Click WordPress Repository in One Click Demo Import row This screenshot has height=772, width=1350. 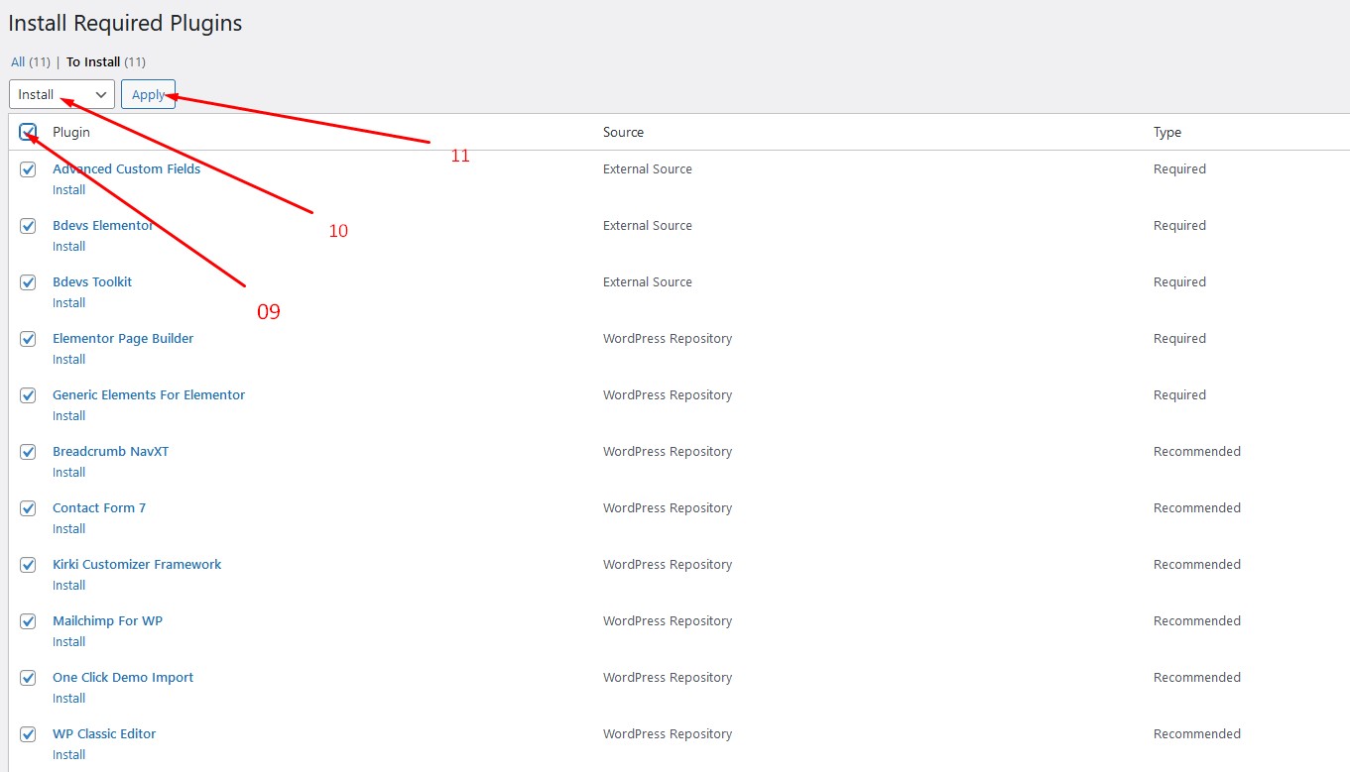(x=668, y=677)
